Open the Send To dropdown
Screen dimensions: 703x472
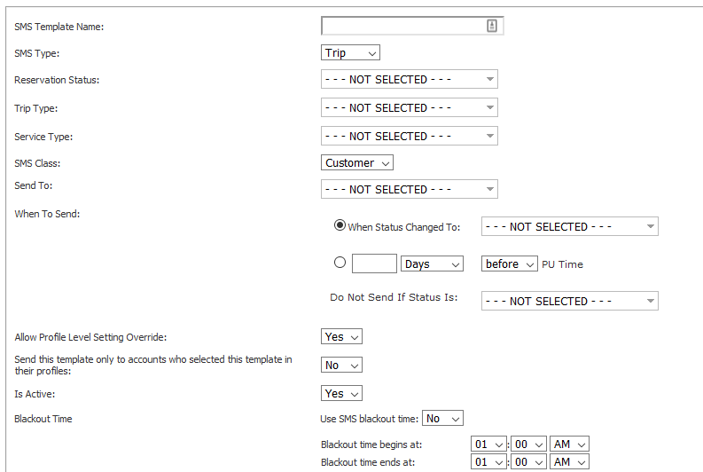409,190
